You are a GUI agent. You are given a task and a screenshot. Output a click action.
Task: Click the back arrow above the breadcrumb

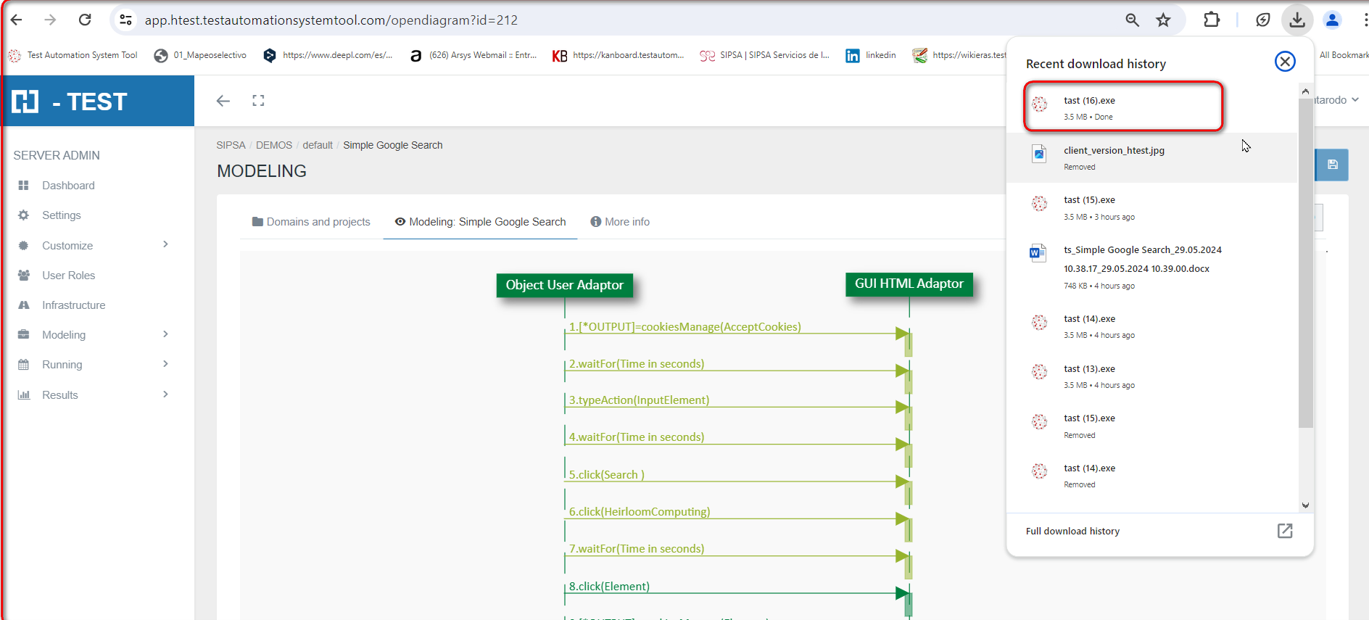[x=223, y=101]
